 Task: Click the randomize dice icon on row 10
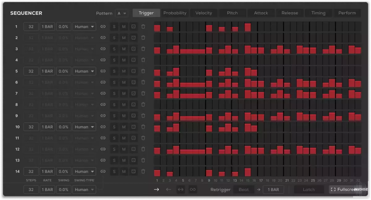pyautogui.click(x=133, y=127)
